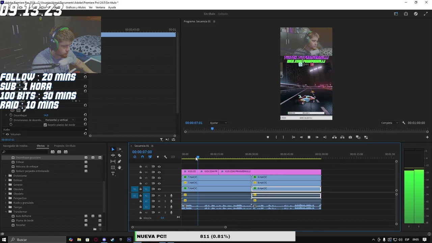Image resolution: width=432 pixels, height=243 pixels.
Task: Click the Mark Out button
Action: tap(283, 137)
